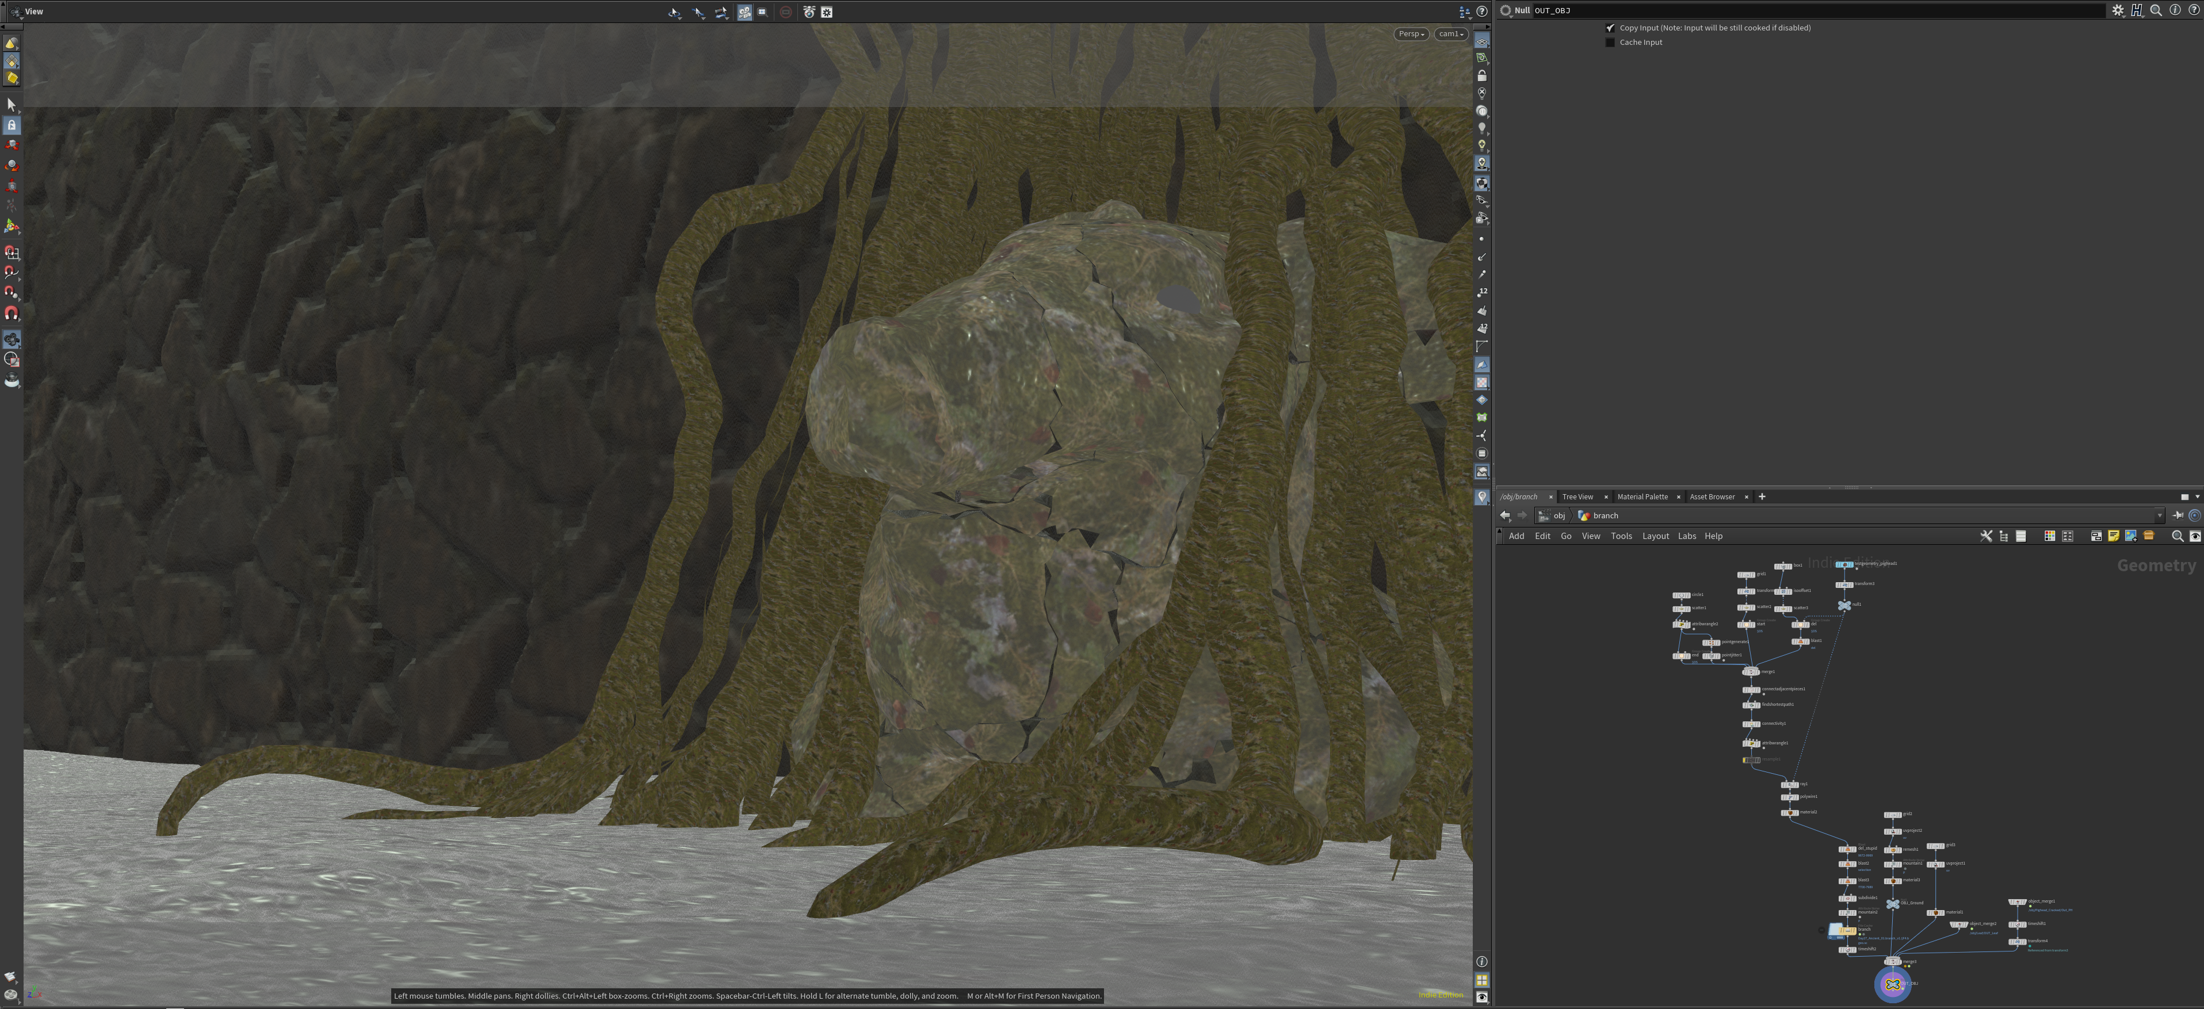
Task: Open the parameter info icon
Action: tap(2175, 10)
